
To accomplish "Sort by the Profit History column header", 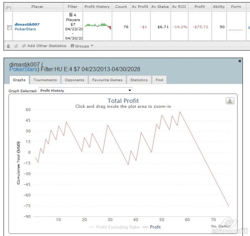I will pos(97,7).
